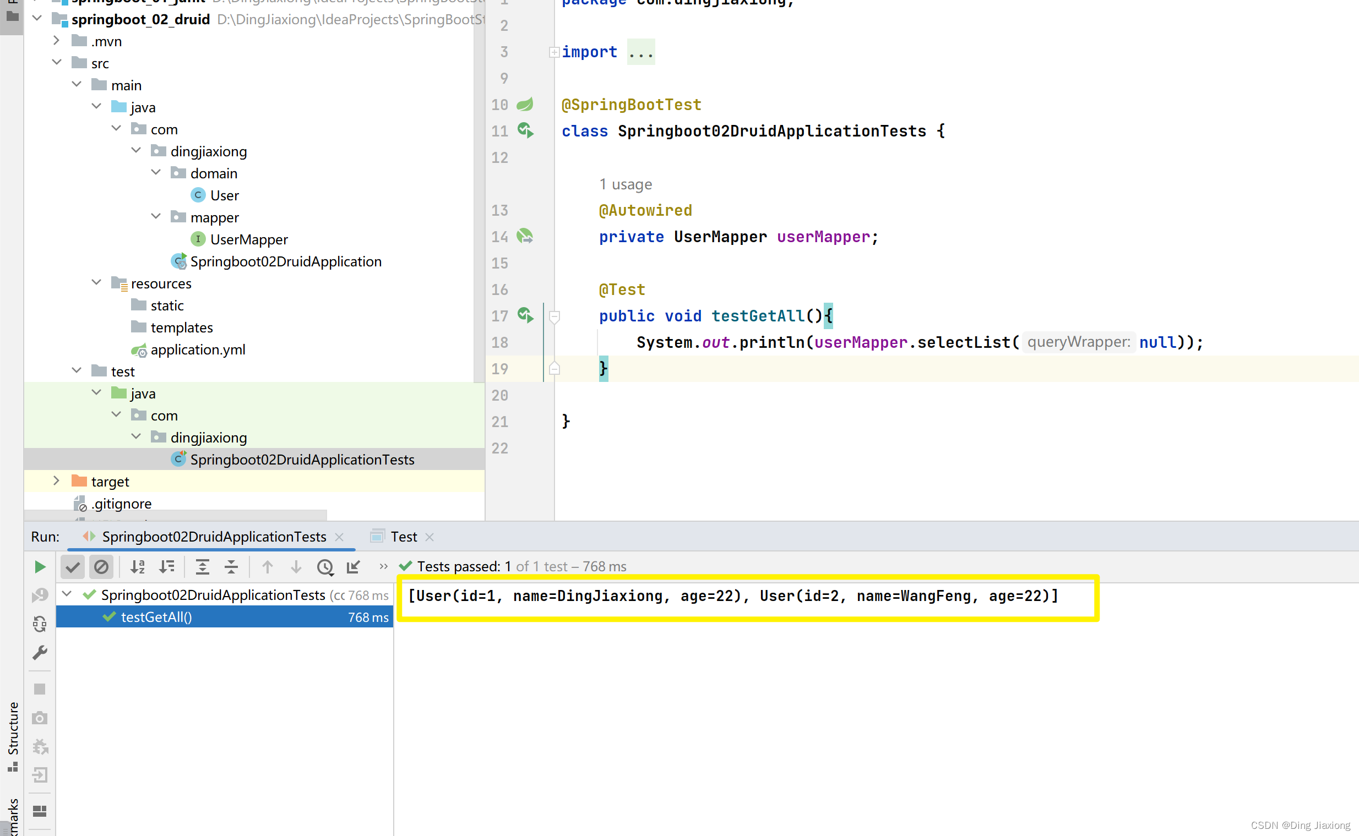Expand the folded import block
This screenshot has width=1359, height=836.
tap(553, 52)
